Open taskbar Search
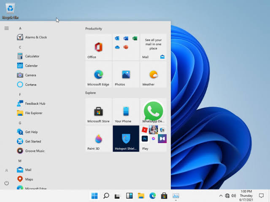Screen dimensions: 270x202 (x=106, y=196)
